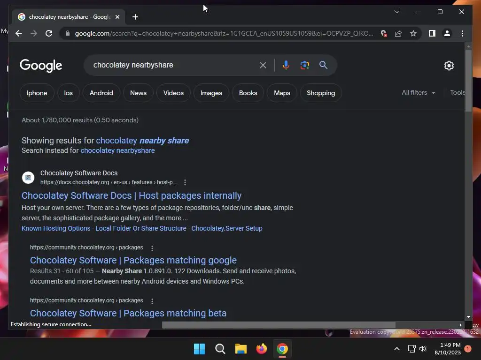Open Tools options on results page

[x=457, y=92]
